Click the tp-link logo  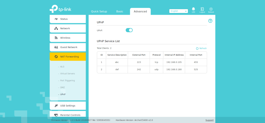[x=60, y=9]
